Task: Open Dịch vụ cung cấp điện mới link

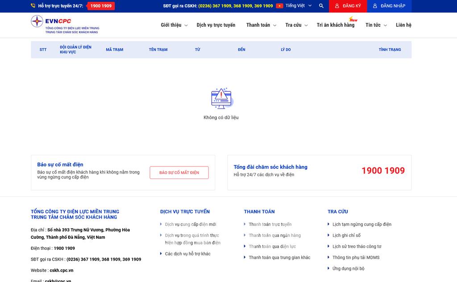Action: click(x=191, y=224)
